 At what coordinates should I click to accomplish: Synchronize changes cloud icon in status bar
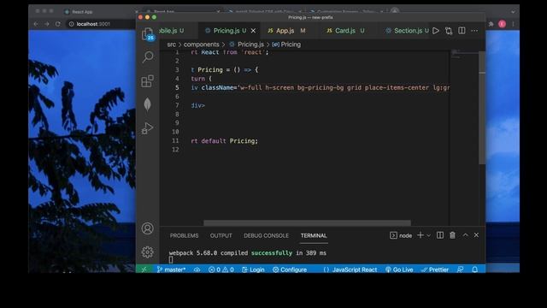197,269
